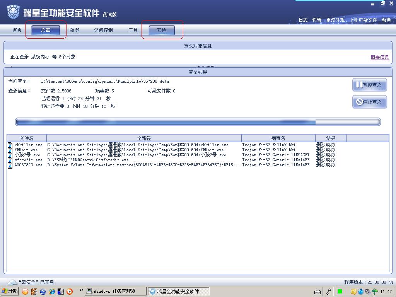
Task: Open the orange quick launch icon
Action: tap(25, 292)
